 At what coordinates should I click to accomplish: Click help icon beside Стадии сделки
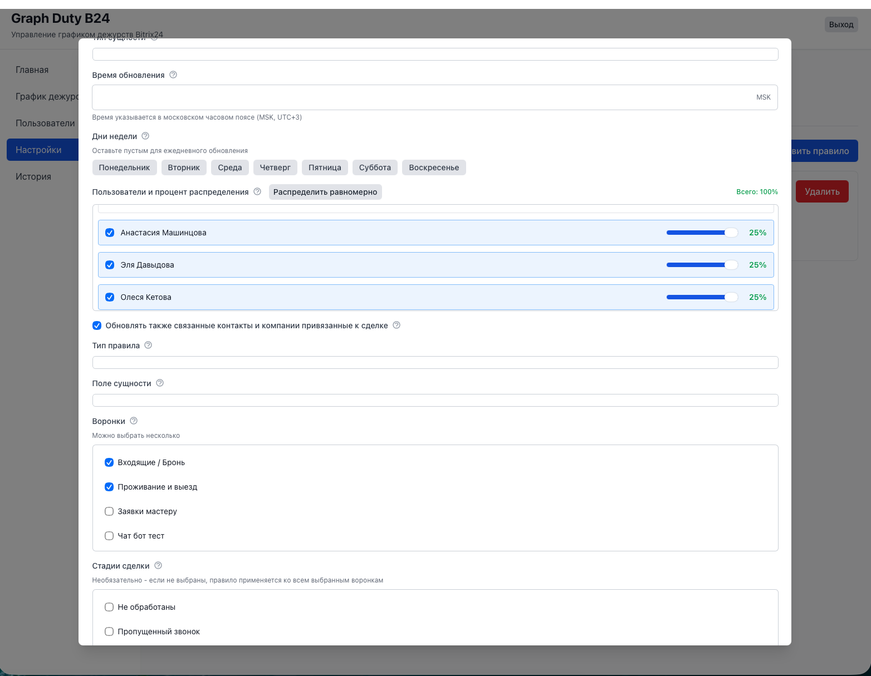[158, 566]
